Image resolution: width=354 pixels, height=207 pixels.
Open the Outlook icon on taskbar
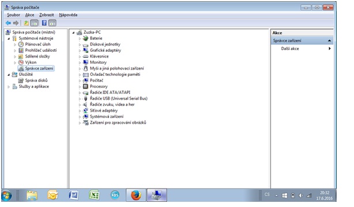tap(52, 195)
